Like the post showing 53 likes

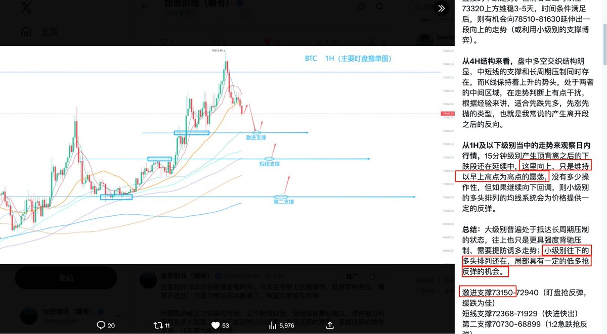coord(219,325)
